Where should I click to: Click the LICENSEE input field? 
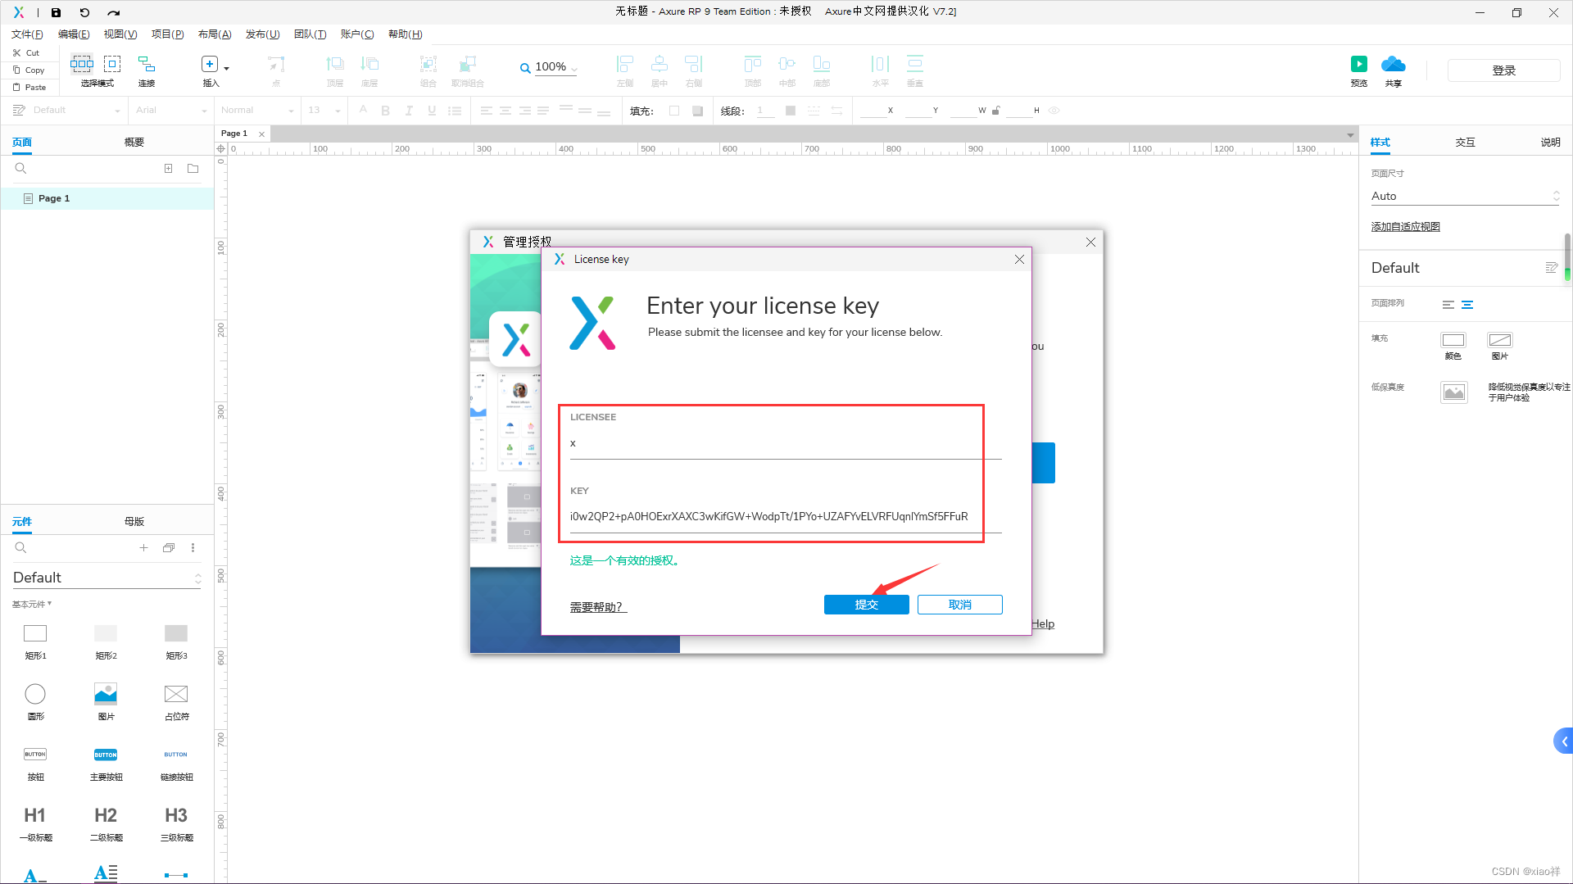click(x=786, y=443)
